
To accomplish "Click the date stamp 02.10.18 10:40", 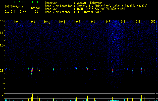I will (15, 12).
